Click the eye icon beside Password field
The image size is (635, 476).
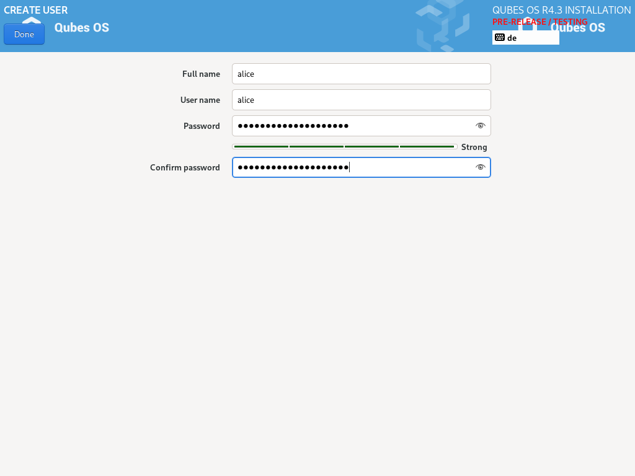[x=481, y=125]
